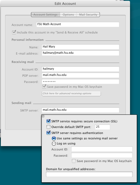Focus the E-mail address field
The width and height of the screenshot is (140, 185).
point(80,53)
